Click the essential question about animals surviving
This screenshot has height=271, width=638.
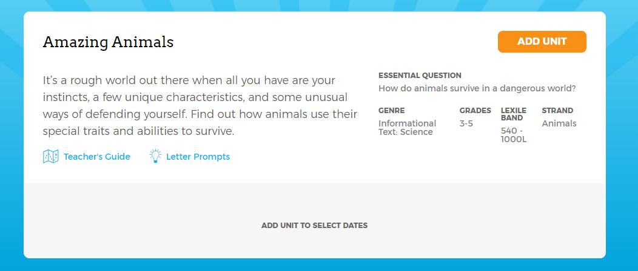coord(477,88)
